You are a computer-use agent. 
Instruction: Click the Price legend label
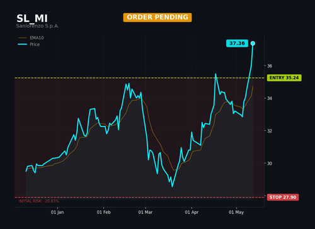point(35,45)
